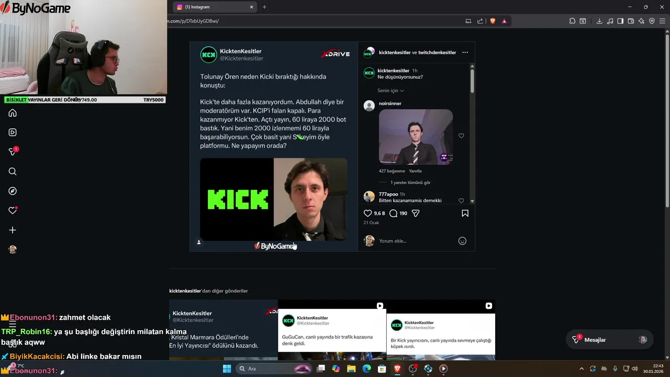The height and width of the screenshot is (377, 670).
Task: Go to Instagram Home in sidebar
Action: tap(13, 113)
